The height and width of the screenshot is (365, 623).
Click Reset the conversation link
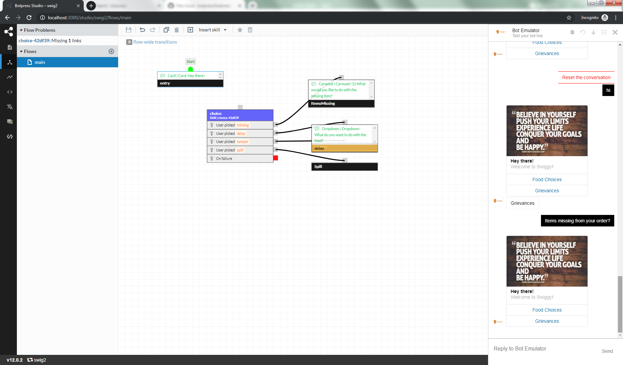tap(586, 77)
